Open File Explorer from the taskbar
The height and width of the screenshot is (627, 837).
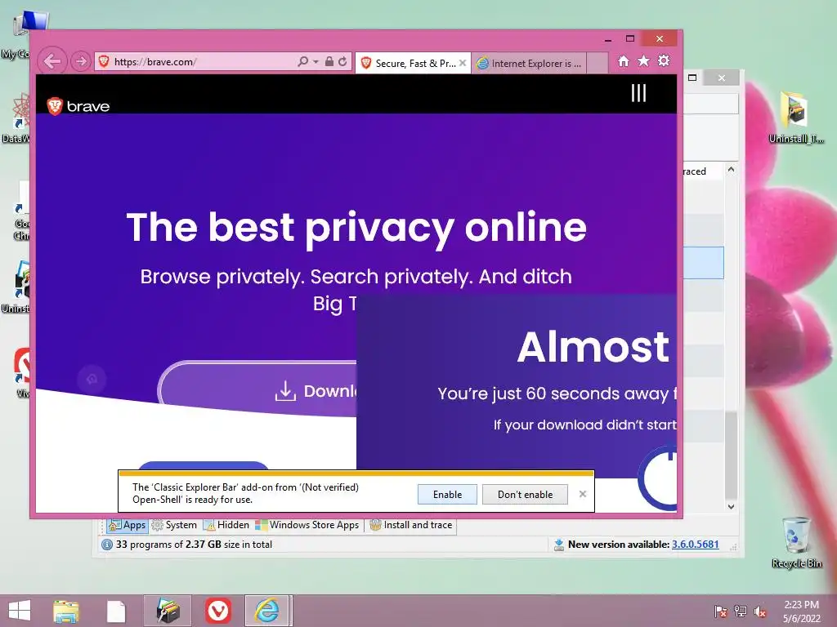tap(66, 611)
